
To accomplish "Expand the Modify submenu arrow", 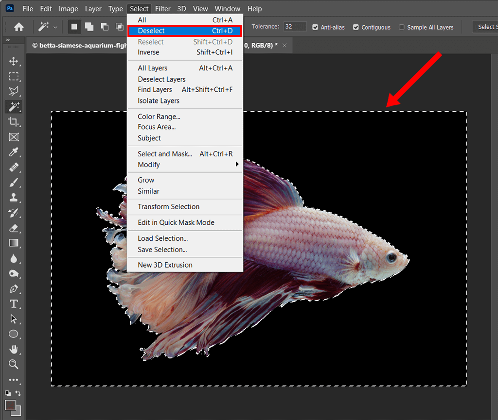I will pos(237,164).
